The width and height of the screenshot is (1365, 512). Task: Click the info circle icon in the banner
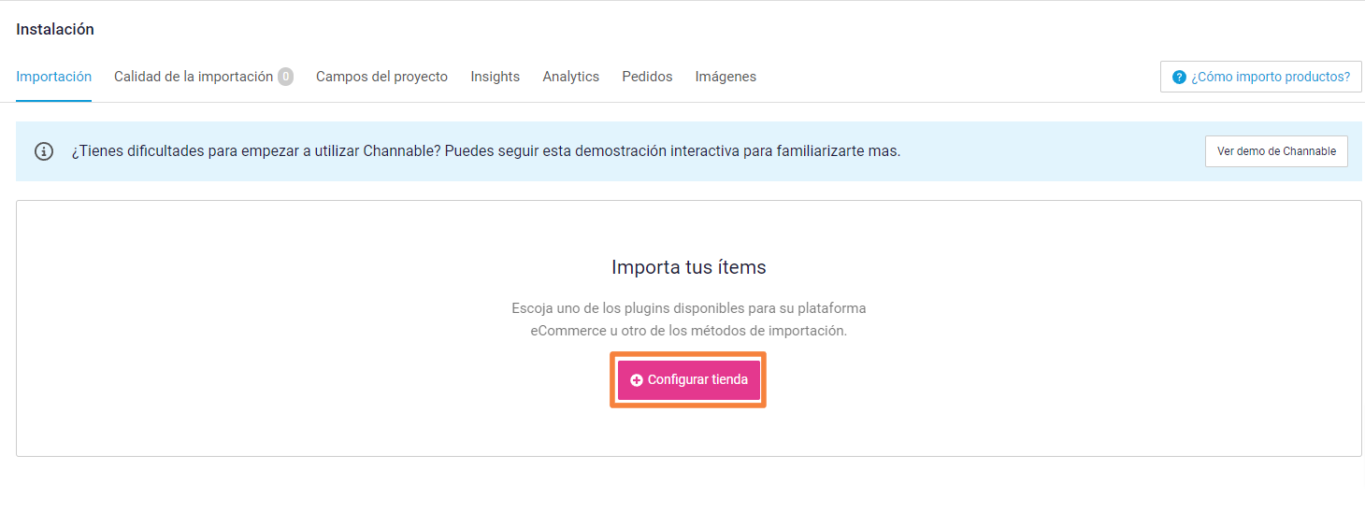(x=44, y=151)
